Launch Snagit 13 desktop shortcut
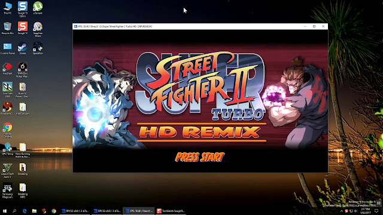This screenshot has height=215, width=383. (23, 28)
